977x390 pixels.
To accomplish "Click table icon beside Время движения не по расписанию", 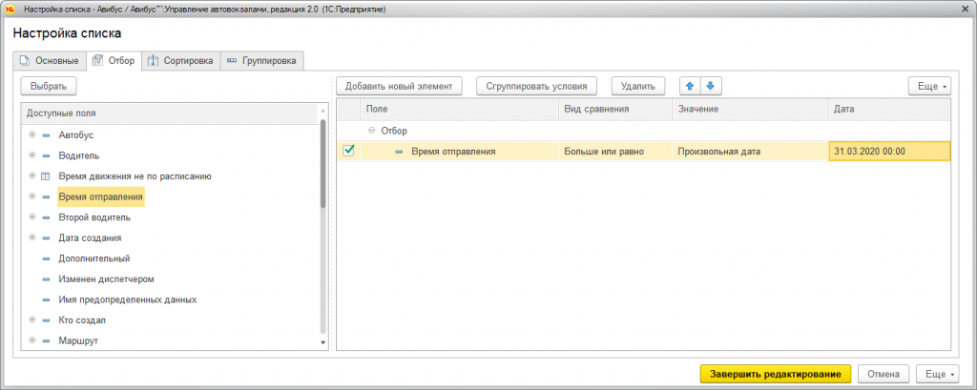I will 46,176.
